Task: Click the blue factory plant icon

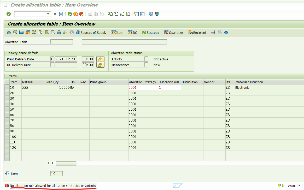Action: coord(21,33)
